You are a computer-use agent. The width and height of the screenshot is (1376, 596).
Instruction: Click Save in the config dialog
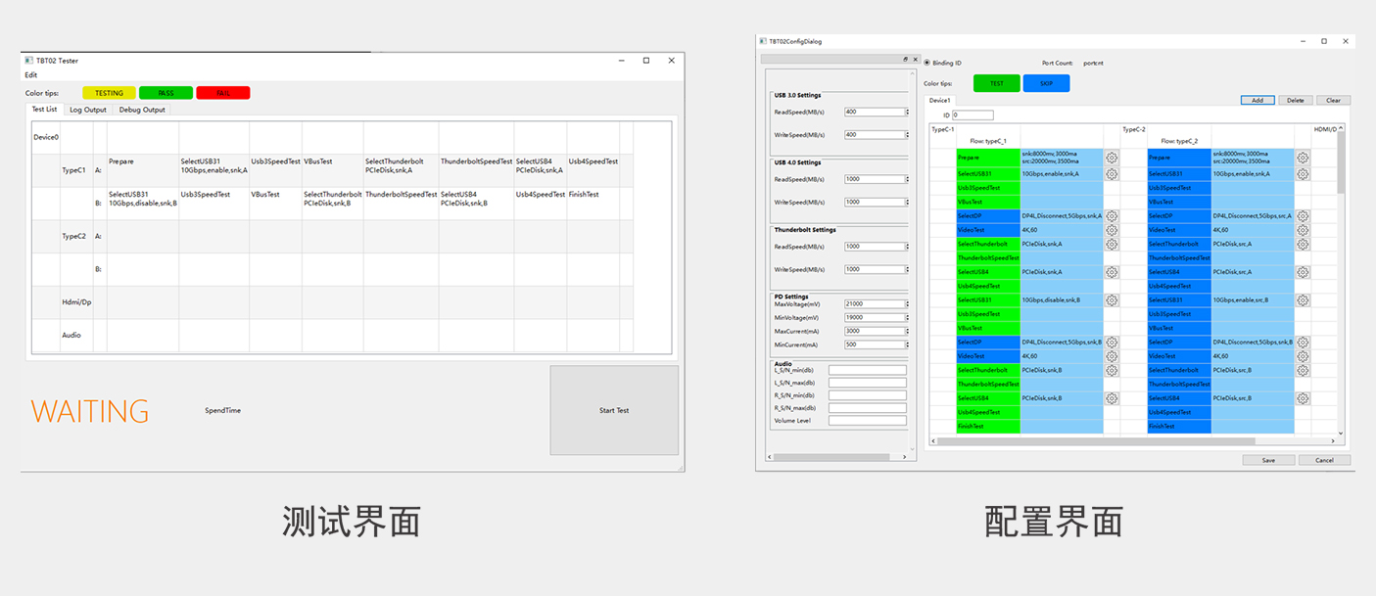(1268, 460)
